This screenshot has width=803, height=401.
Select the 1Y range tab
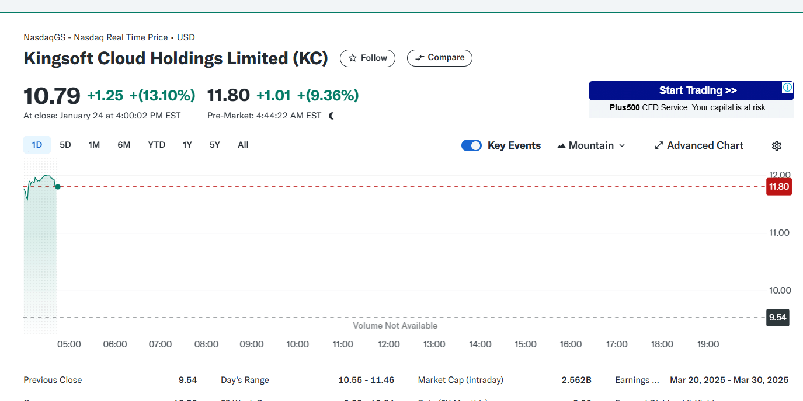point(187,145)
